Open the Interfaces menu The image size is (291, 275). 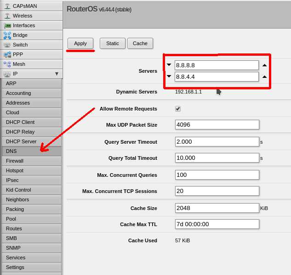pos(31,25)
